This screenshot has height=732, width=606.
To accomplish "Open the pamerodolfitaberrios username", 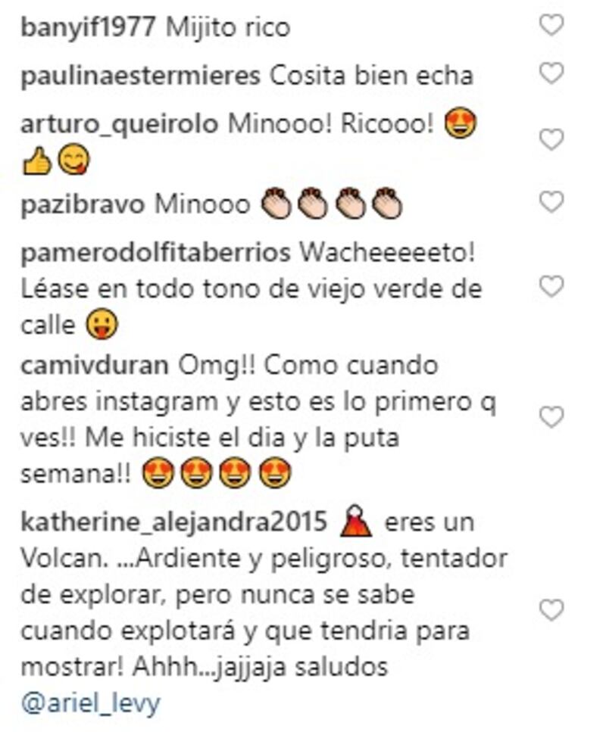I will point(155,254).
